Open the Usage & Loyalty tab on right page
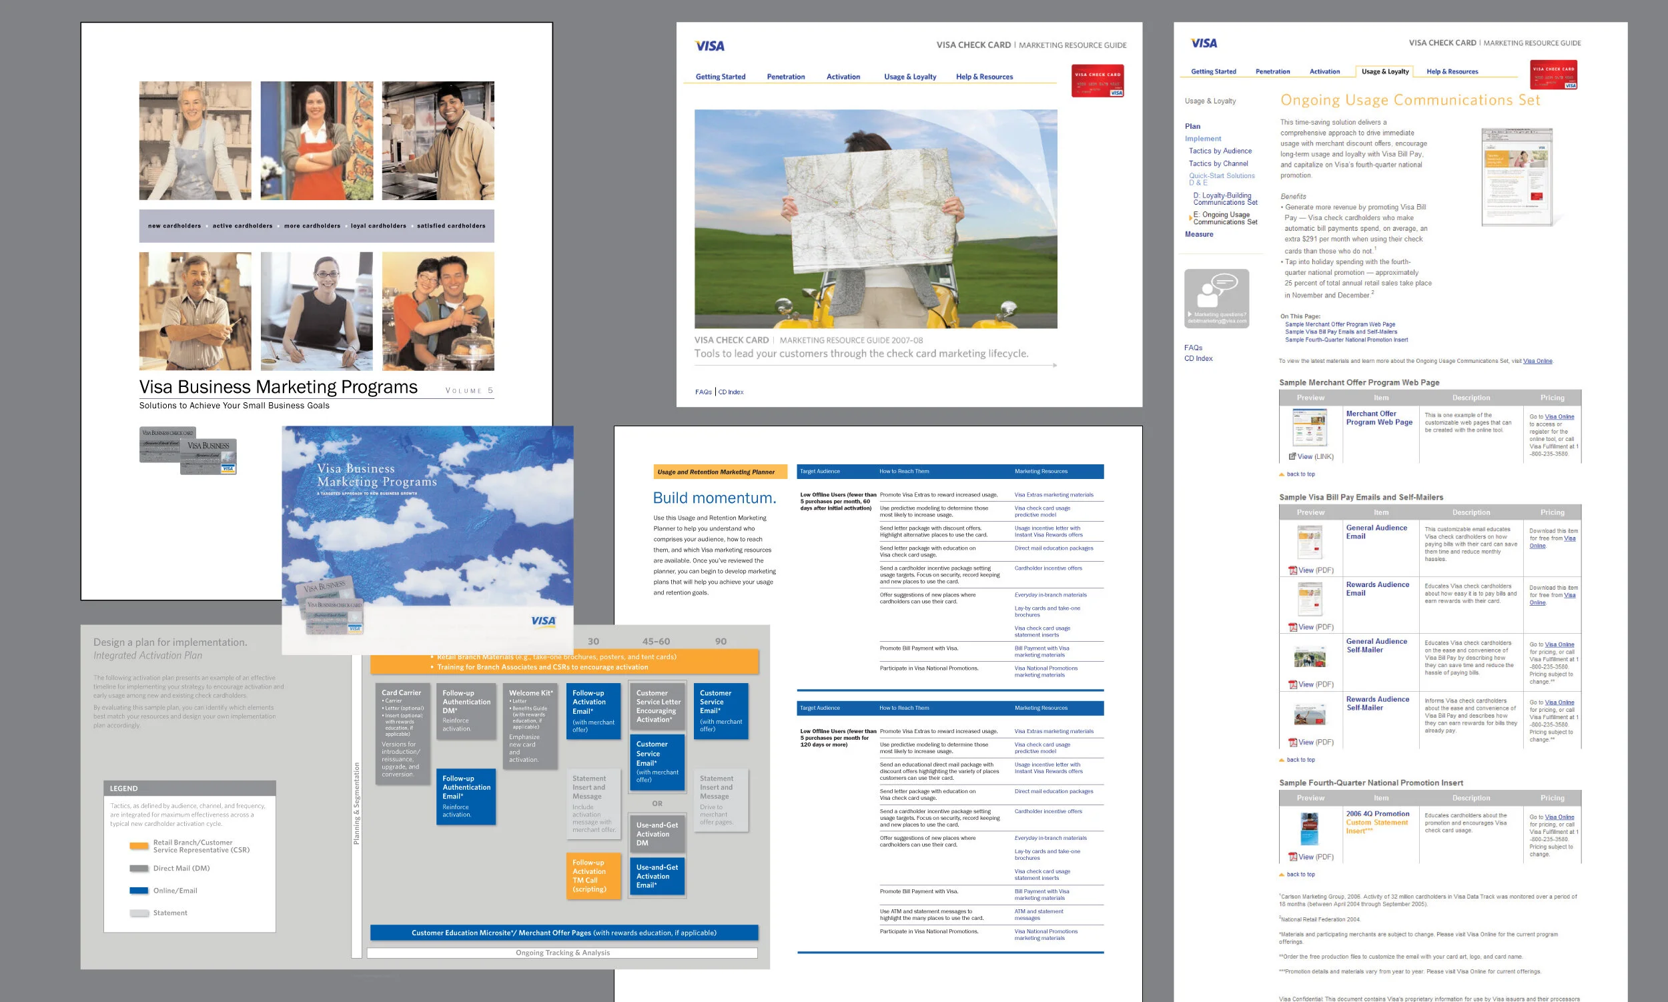Viewport: 1668px width, 1002px height. 1384,71
